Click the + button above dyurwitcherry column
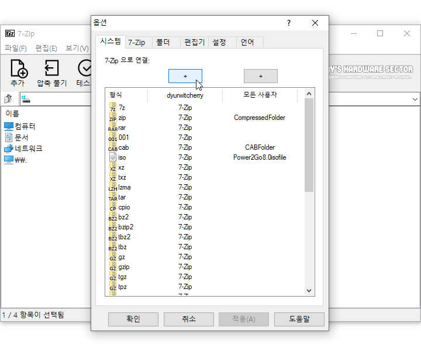The width and height of the screenshot is (421, 351). (x=185, y=76)
